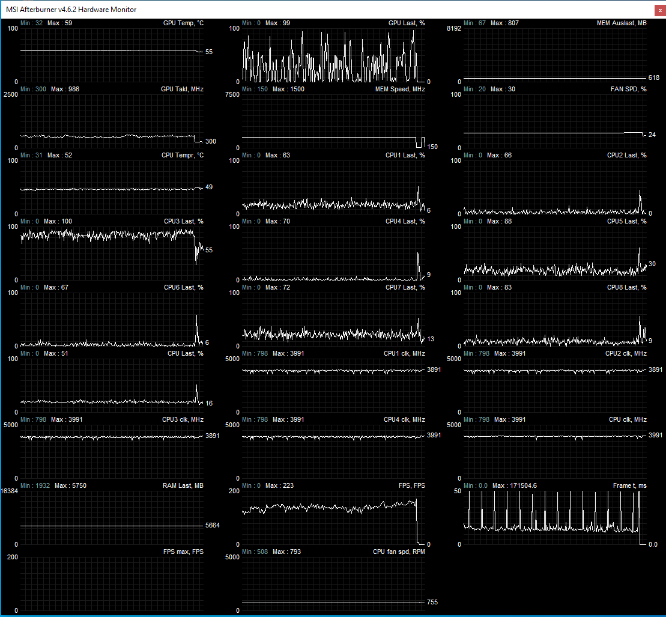
Task: Click the CPU3 Last current value 55
Action: tap(209, 250)
